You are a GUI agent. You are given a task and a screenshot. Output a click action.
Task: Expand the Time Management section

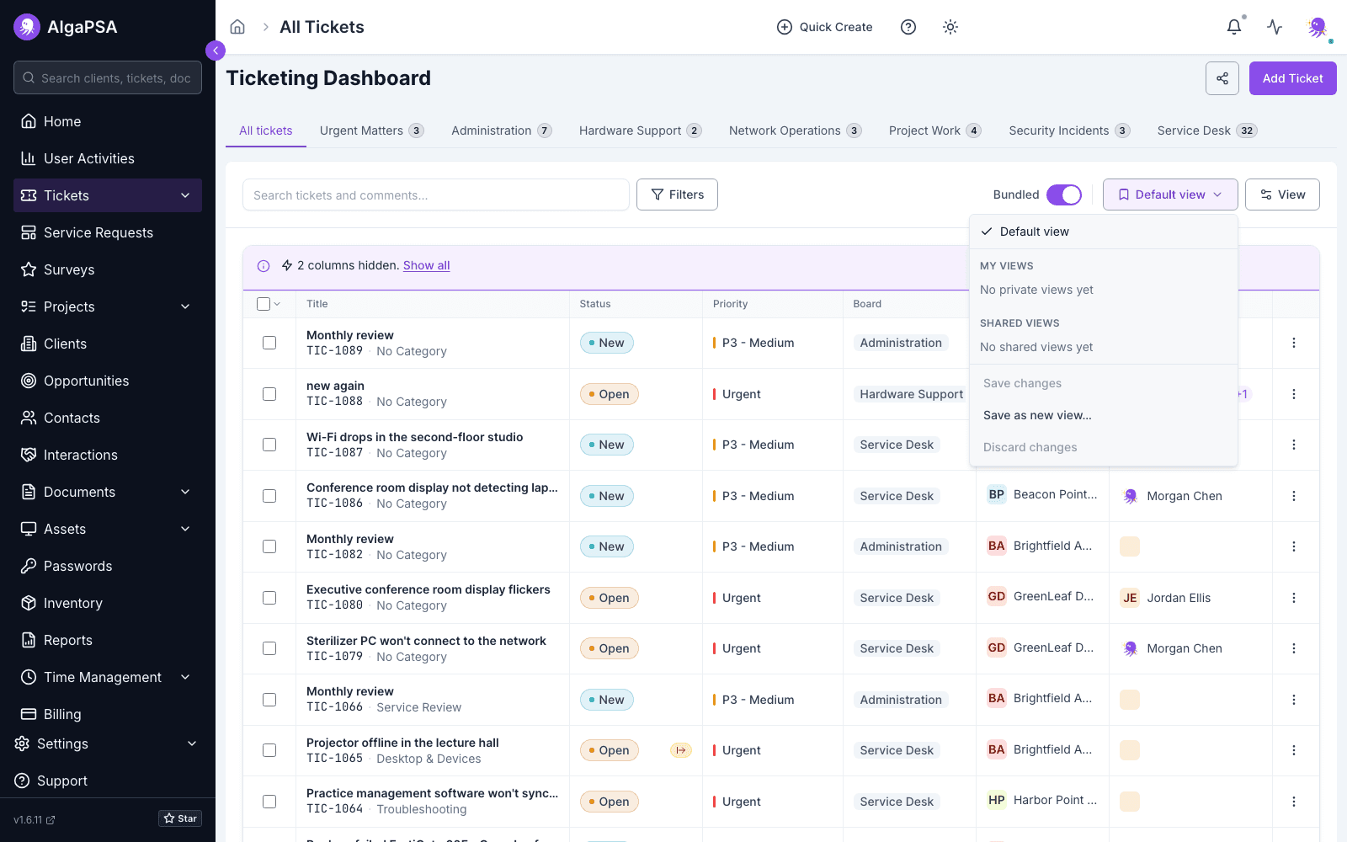pyautogui.click(x=185, y=677)
